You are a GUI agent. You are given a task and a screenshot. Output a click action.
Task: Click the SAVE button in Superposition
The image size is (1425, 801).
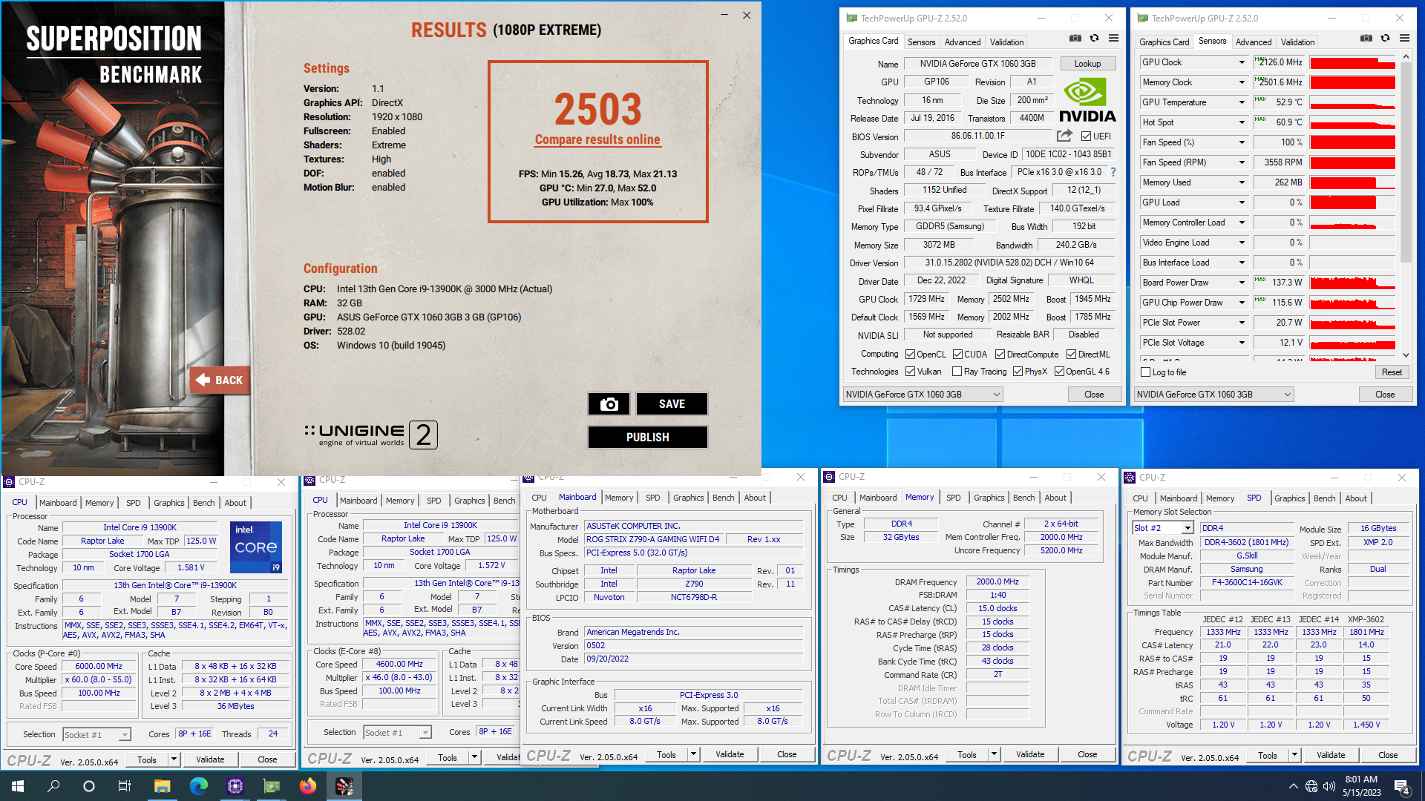pos(672,403)
